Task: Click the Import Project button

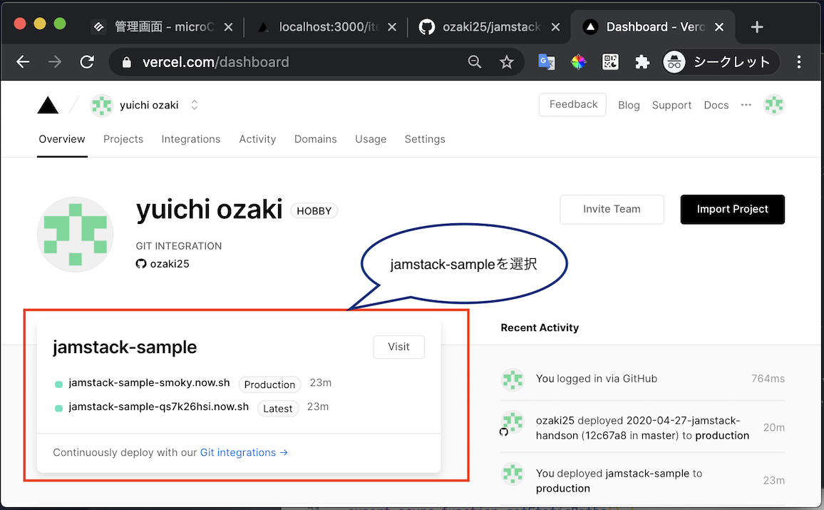Action: (x=733, y=209)
